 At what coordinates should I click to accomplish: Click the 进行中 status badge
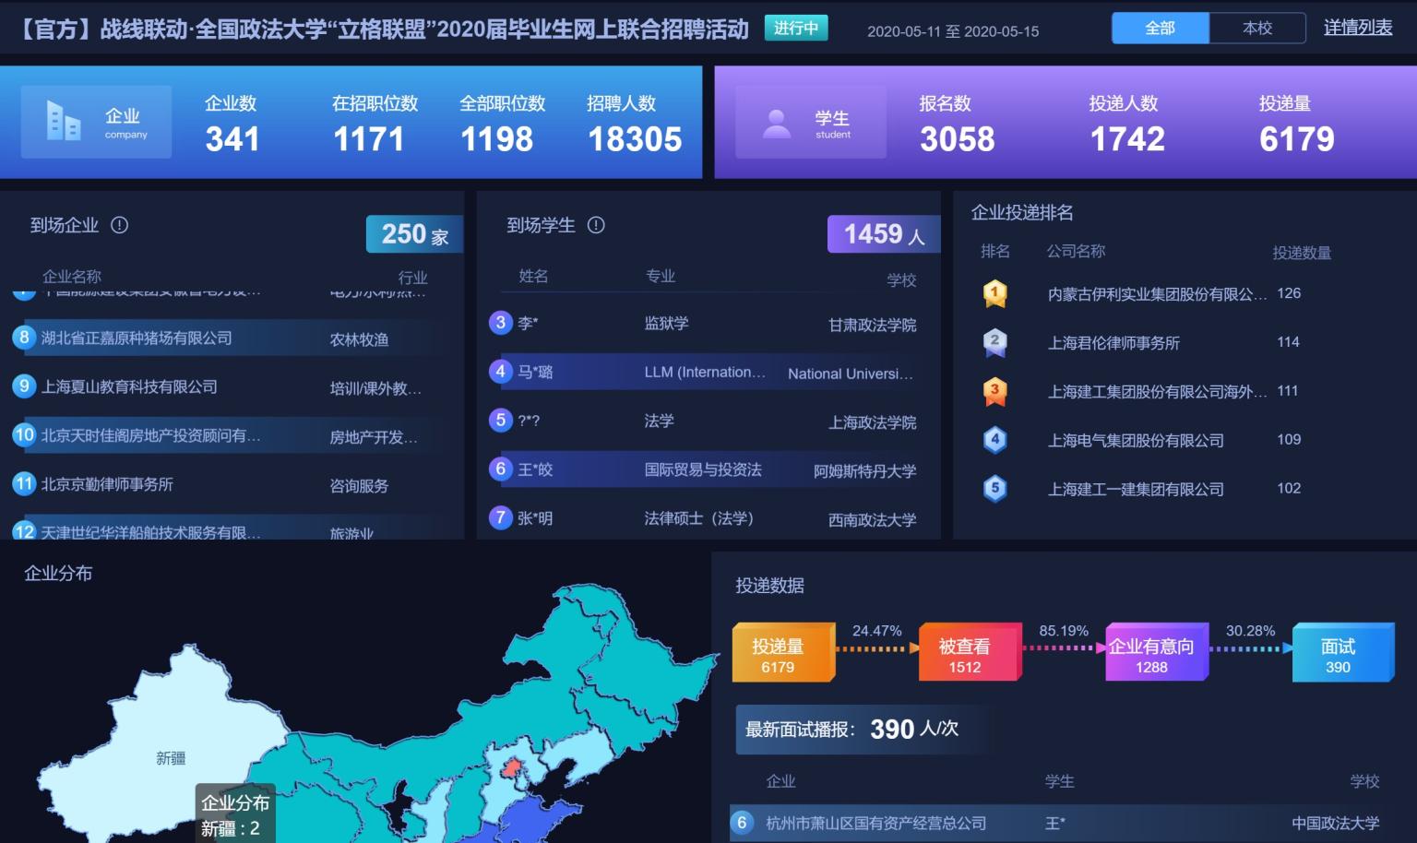795,29
